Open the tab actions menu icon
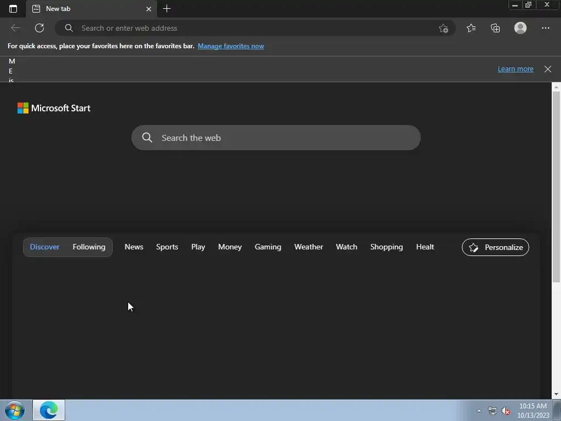 (13, 9)
